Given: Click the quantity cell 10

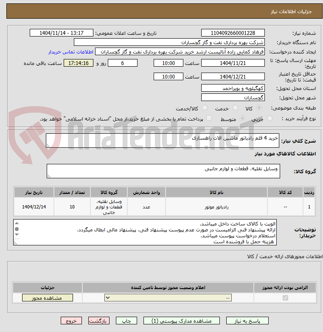Looking at the screenshot, I should pyautogui.click(x=72, y=207).
